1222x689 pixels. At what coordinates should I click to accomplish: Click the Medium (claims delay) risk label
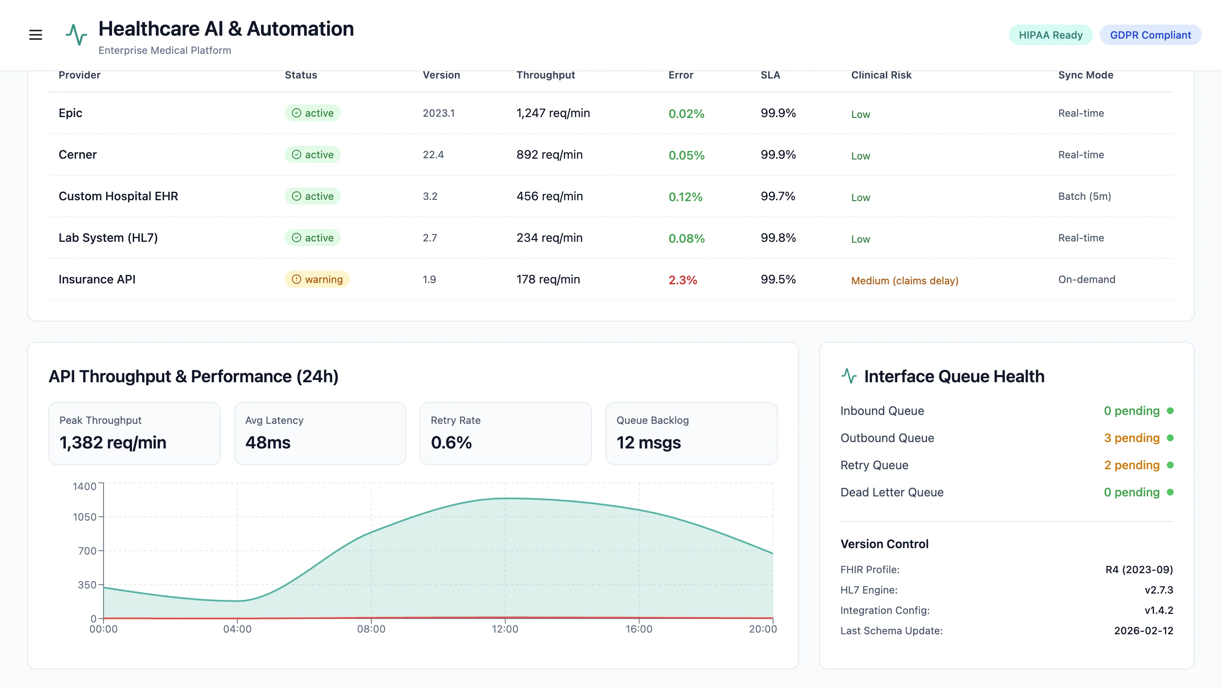point(904,280)
